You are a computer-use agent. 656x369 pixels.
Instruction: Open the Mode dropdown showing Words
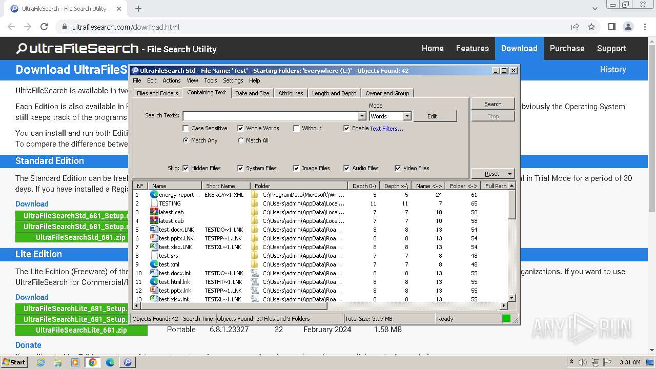click(407, 116)
